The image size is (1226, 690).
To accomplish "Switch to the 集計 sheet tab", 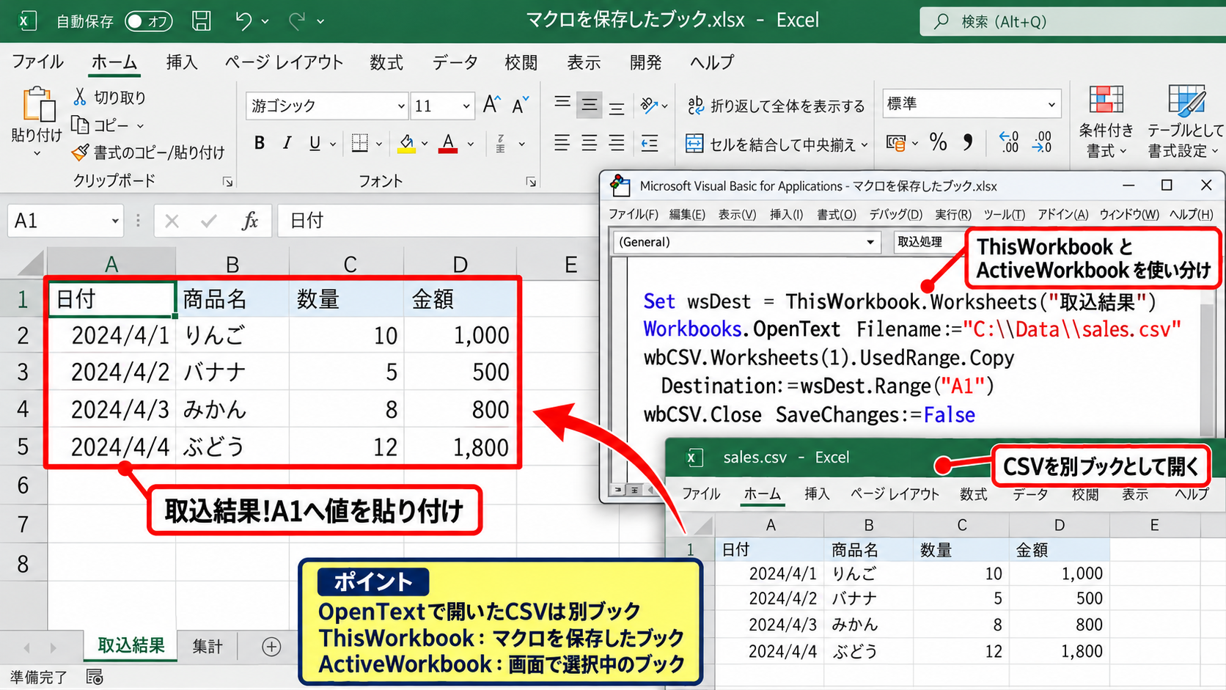I will (x=208, y=646).
